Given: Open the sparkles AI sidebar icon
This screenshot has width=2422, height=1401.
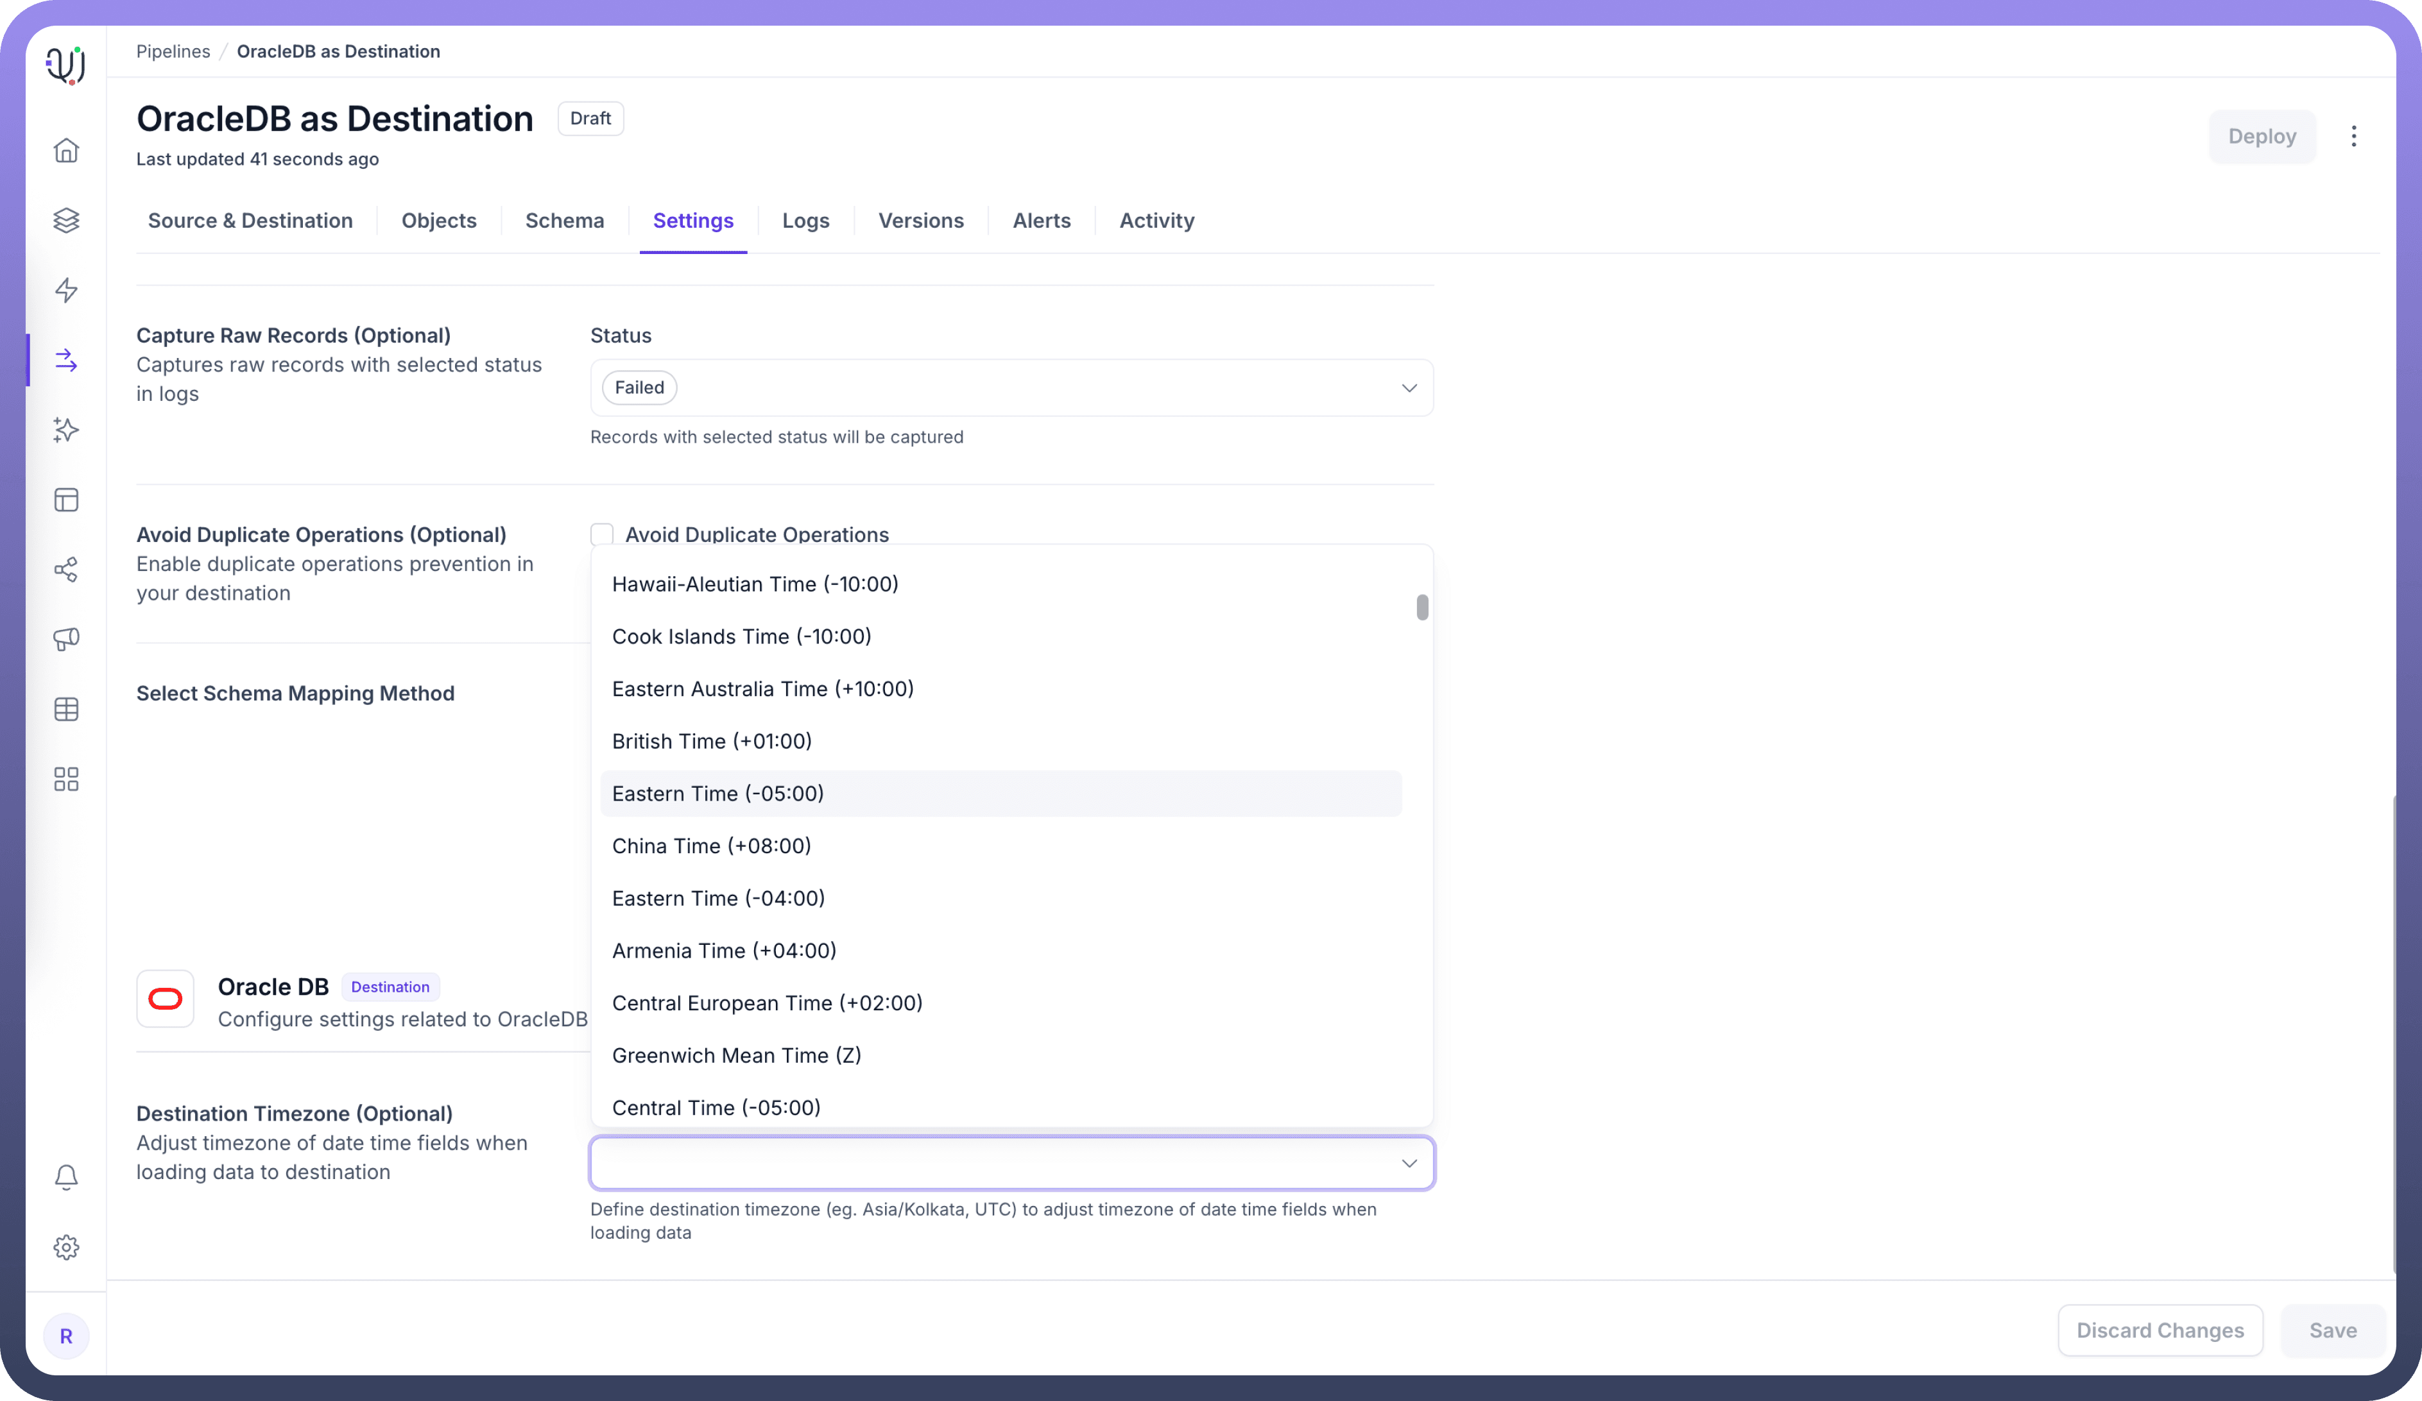Looking at the screenshot, I should click(x=66, y=430).
